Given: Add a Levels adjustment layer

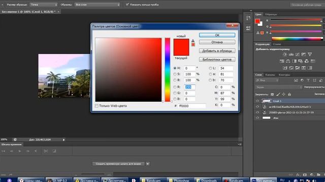Looking at the screenshot, I should coord(291,54).
